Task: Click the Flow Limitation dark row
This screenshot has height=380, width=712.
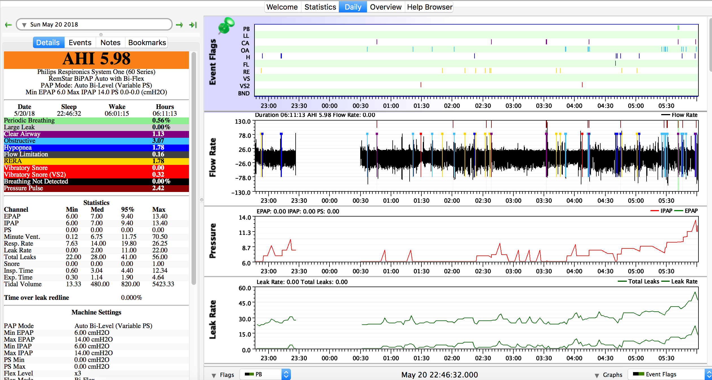Action: tap(96, 154)
